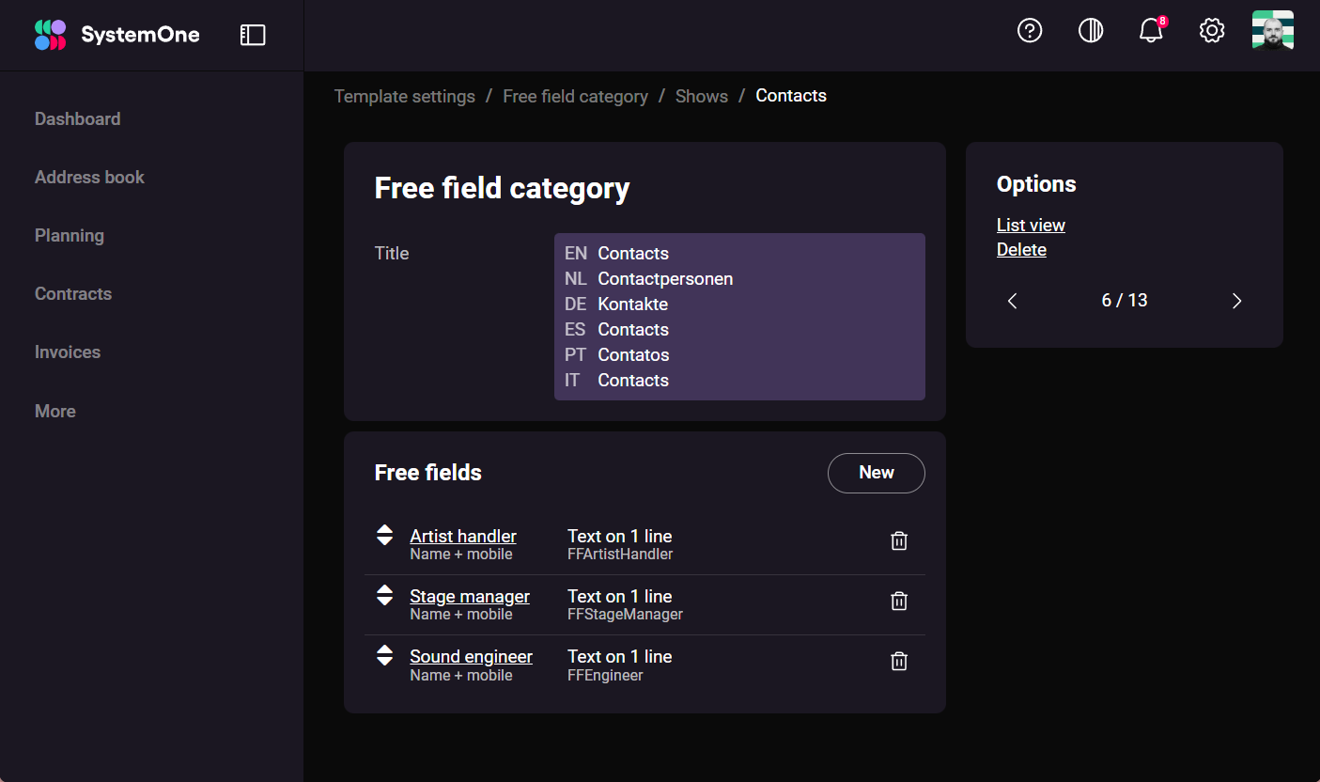The image size is (1320, 782).
Task: Go to previous record with left chevron
Action: 1012,301
